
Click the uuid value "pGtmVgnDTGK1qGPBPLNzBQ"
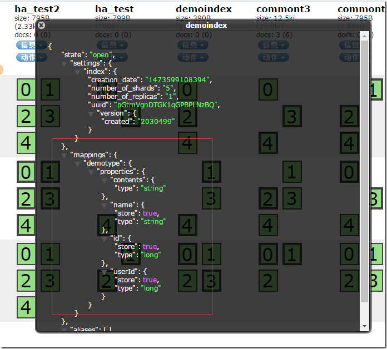click(x=165, y=105)
